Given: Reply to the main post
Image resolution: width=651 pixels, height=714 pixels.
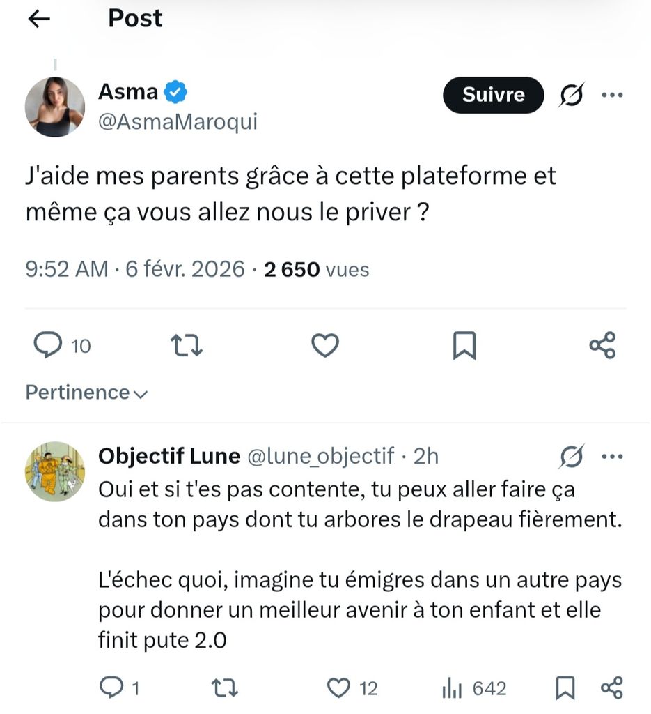Looking at the screenshot, I should (48, 345).
